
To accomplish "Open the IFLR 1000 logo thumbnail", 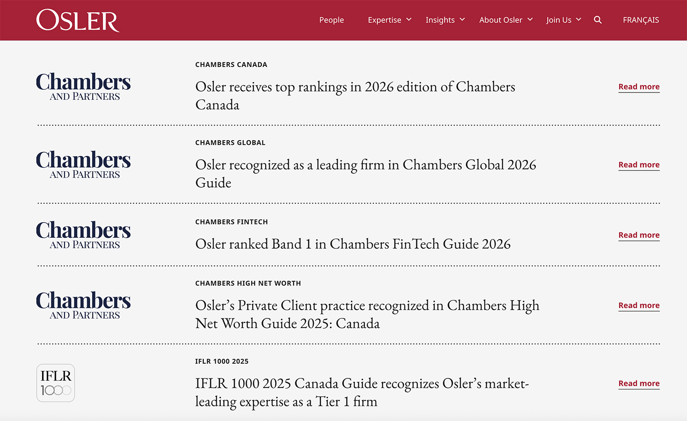I will point(55,383).
